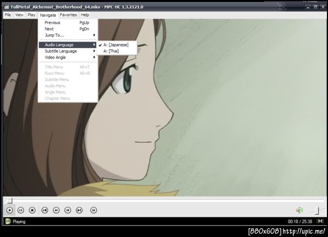Image resolution: width=328 pixels, height=237 pixels.
Task: Select the checked Japanese audio track
Action: (x=117, y=45)
